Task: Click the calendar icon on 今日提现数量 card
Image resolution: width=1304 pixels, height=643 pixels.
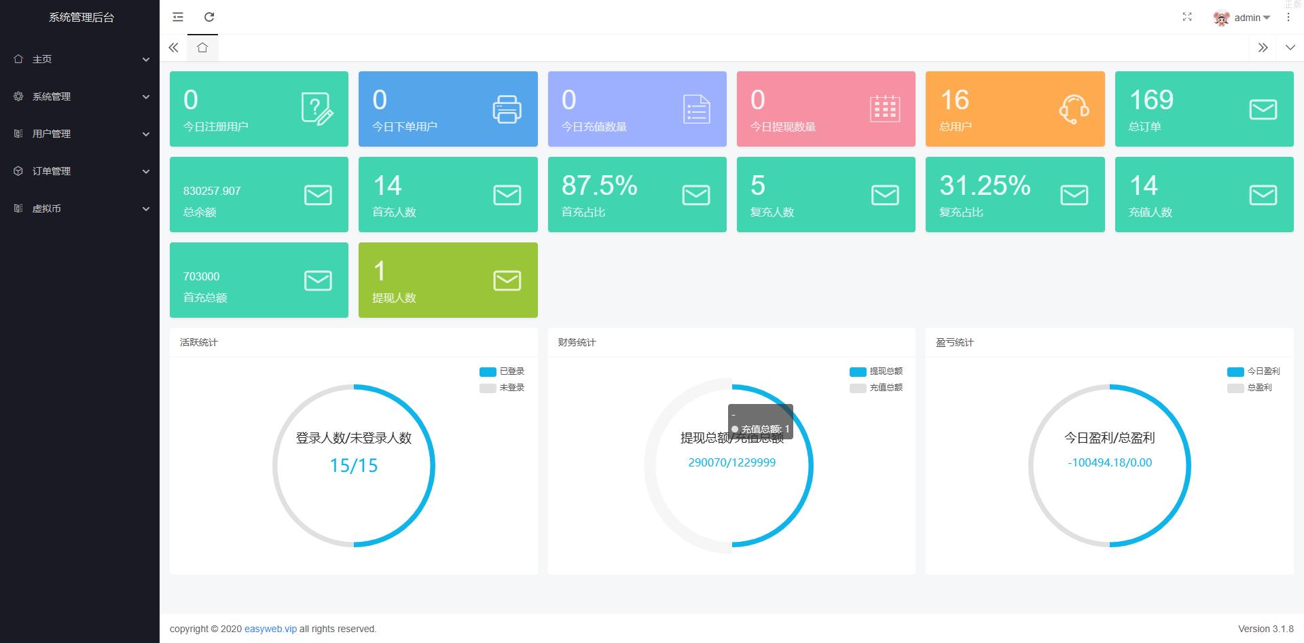Action: [885, 109]
